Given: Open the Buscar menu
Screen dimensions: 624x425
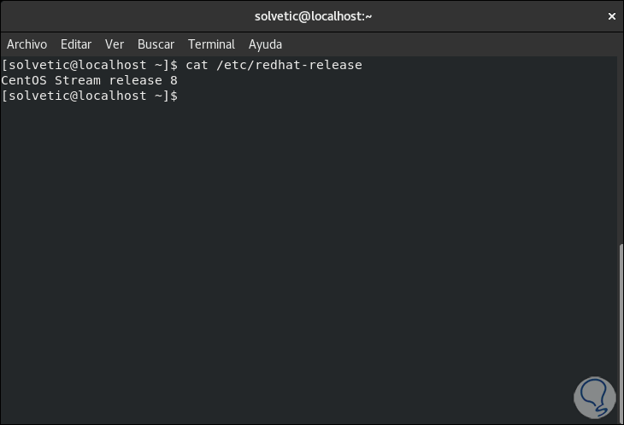Looking at the screenshot, I should (156, 44).
